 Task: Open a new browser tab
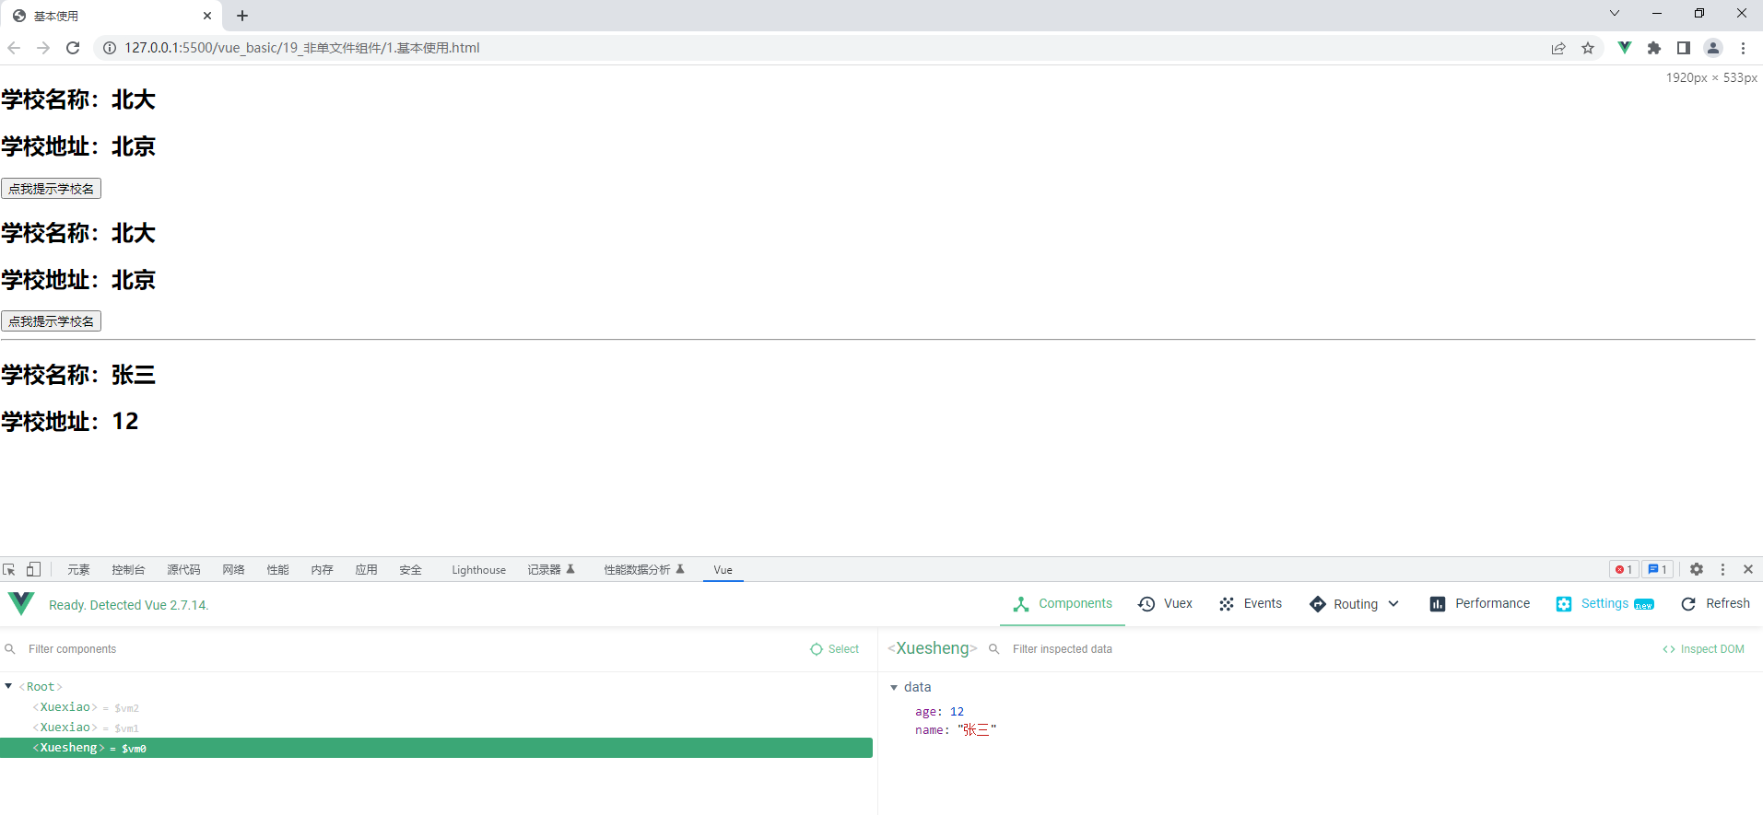click(242, 16)
